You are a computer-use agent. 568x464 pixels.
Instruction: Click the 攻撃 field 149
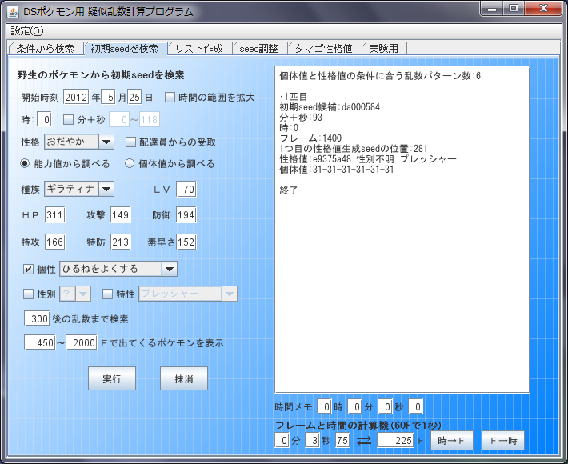tap(121, 215)
